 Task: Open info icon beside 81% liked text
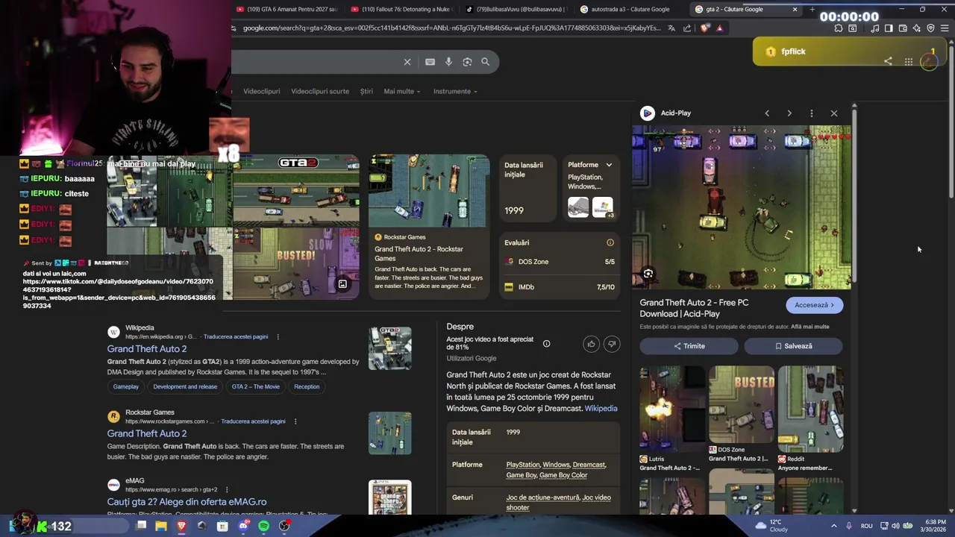pos(546,344)
